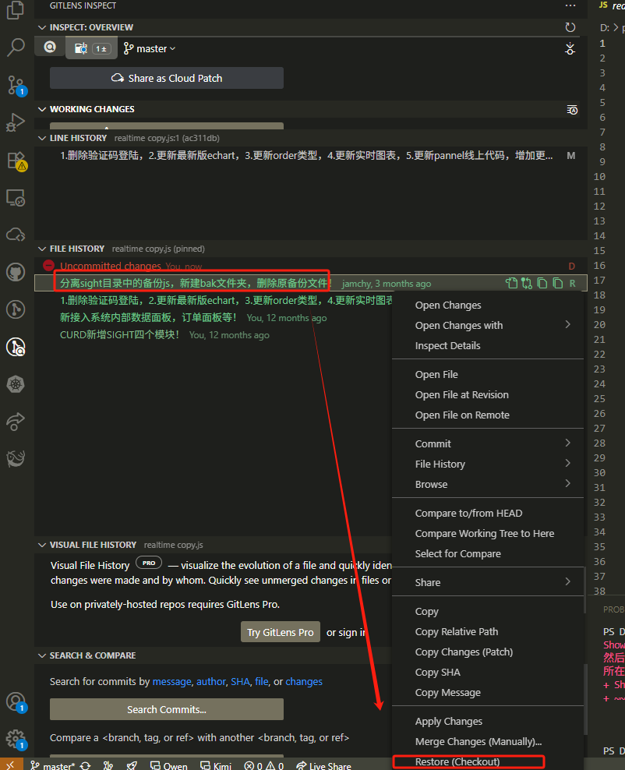Expand the Browse submenu
Image resolution: width=625 pixels, height=770 pixels.
[x=488, y=484]
